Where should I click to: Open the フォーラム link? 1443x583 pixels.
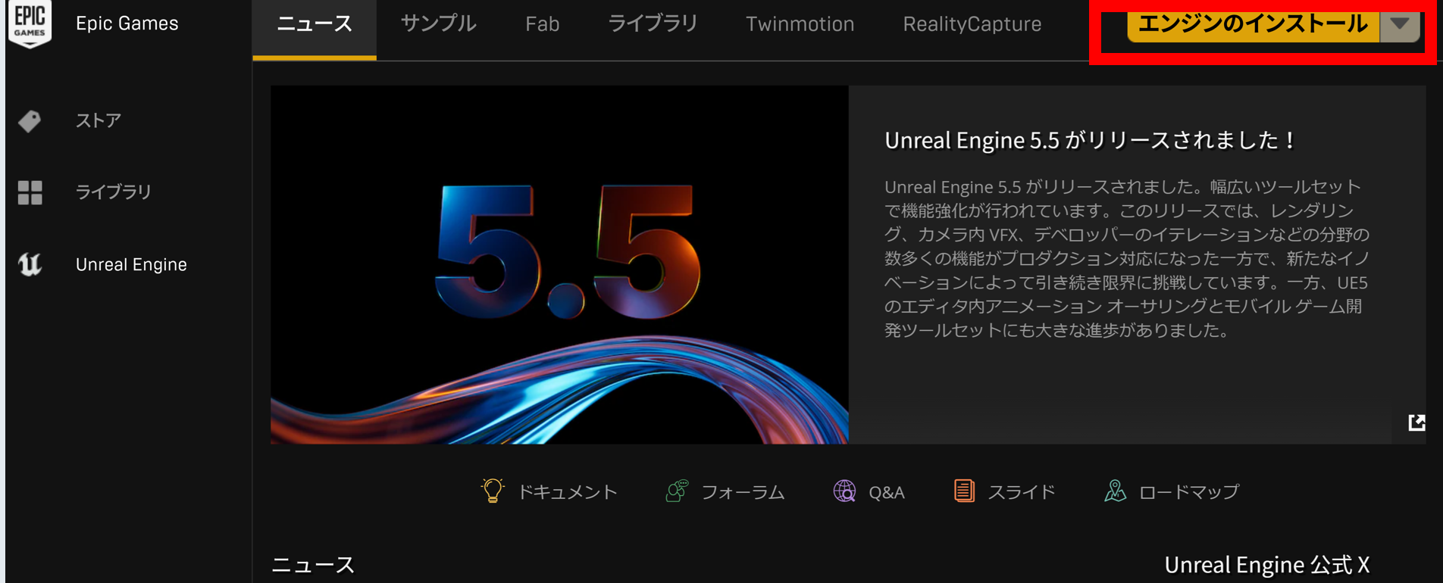click(743, 492)
